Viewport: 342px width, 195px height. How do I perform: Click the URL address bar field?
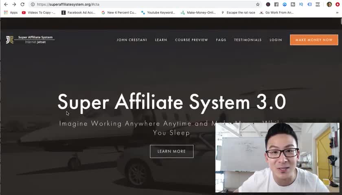pos(144,4)
